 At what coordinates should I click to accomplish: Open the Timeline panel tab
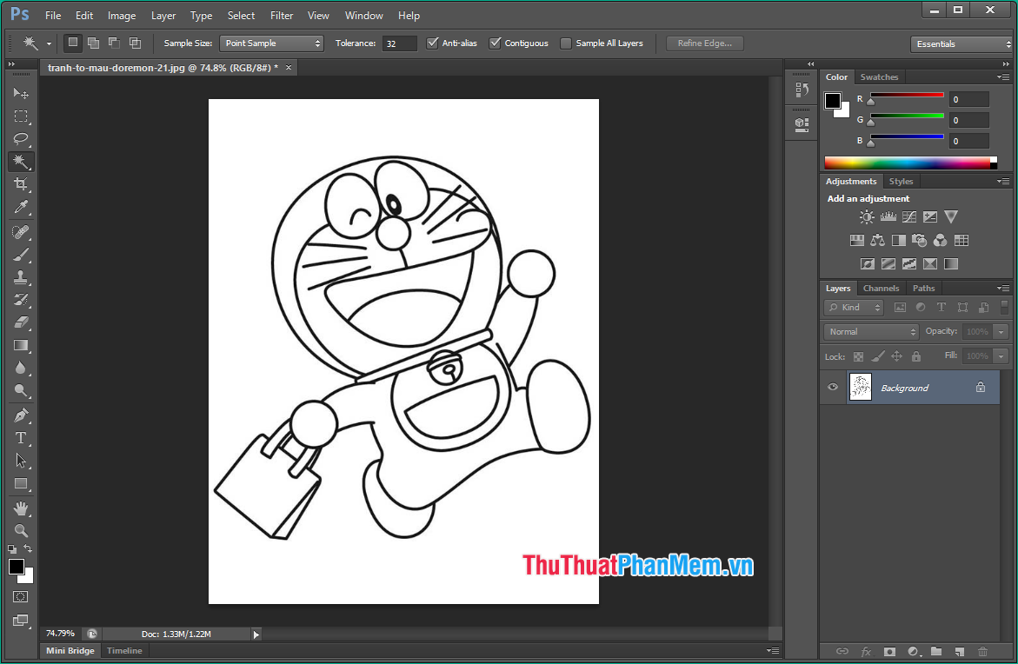pyautogui.click(x=124, y=650)
